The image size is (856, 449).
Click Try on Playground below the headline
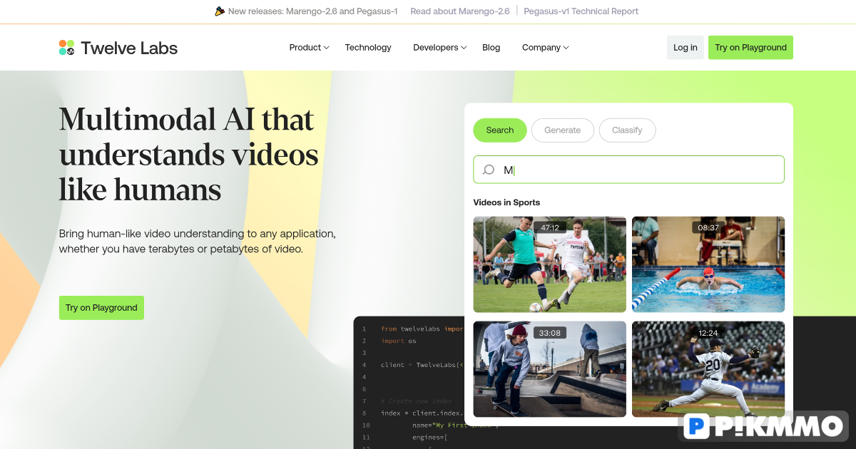click(x=101, y=308)
